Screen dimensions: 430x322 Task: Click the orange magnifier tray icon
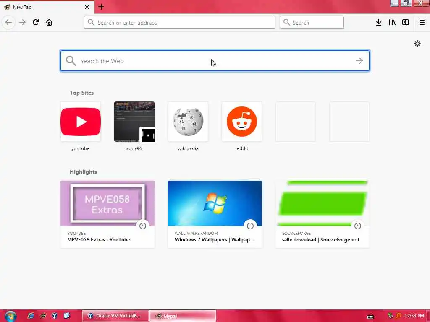tap(399, 316)
